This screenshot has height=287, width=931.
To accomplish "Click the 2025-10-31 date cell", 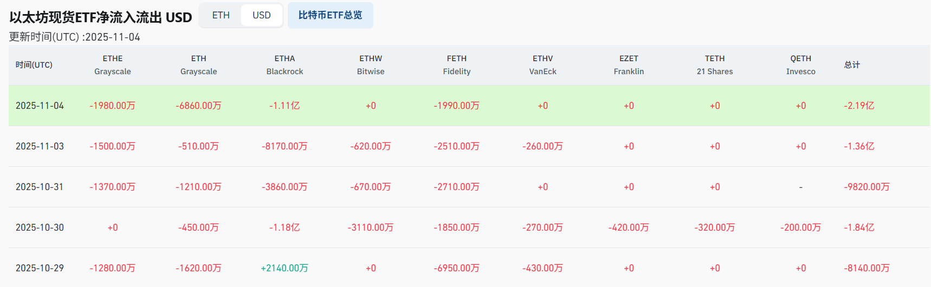I will point(40,187).
